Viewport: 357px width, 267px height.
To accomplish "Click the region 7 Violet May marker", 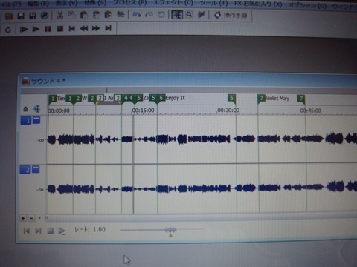I will [274, 99].
